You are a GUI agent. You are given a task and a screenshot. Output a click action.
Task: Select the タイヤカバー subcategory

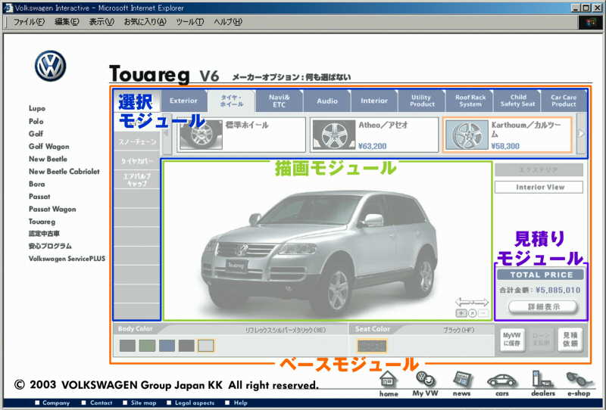tap(137, 160)
